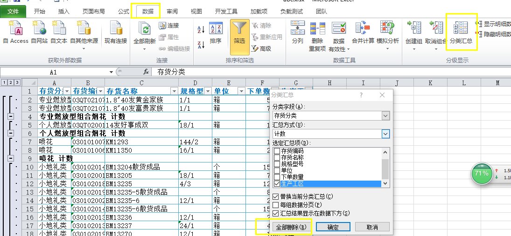
Task: Check the 存货名称 subtotal item
Action: tap(277, 158)
